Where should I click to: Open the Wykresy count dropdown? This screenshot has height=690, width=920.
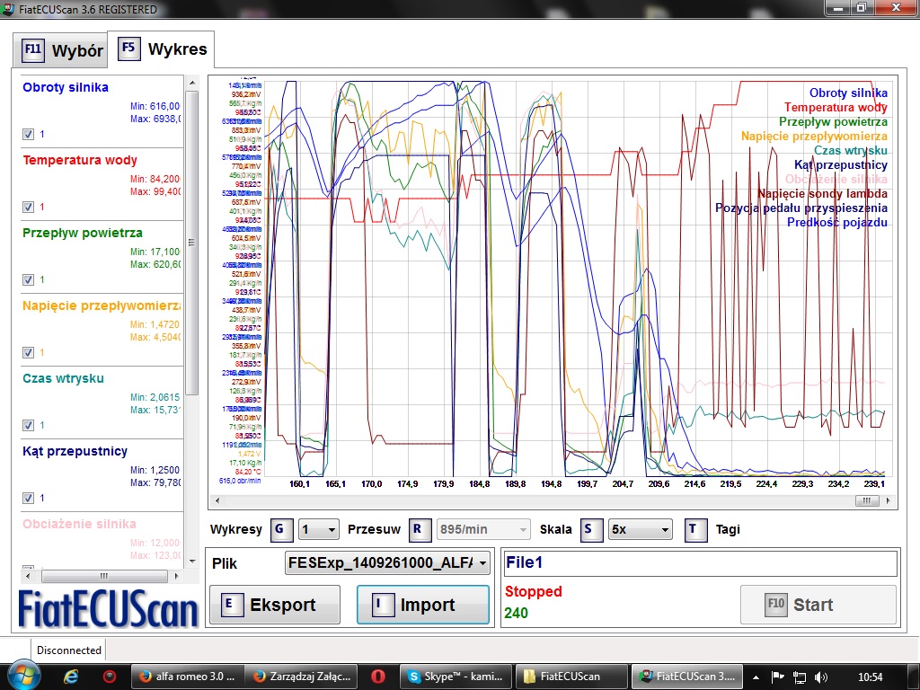319,530
